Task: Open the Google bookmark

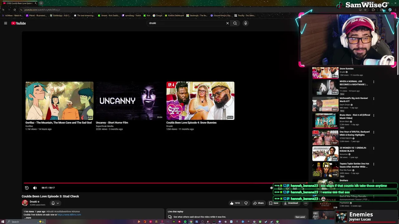Action: coord(157,16)
